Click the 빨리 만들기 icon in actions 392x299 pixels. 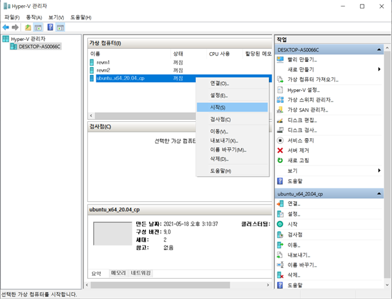pyautogui.click(x=280, y=59)
